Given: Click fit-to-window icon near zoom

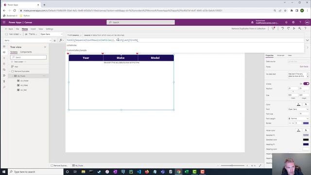Looking at the screenshot, I should [x=260, y=165].
